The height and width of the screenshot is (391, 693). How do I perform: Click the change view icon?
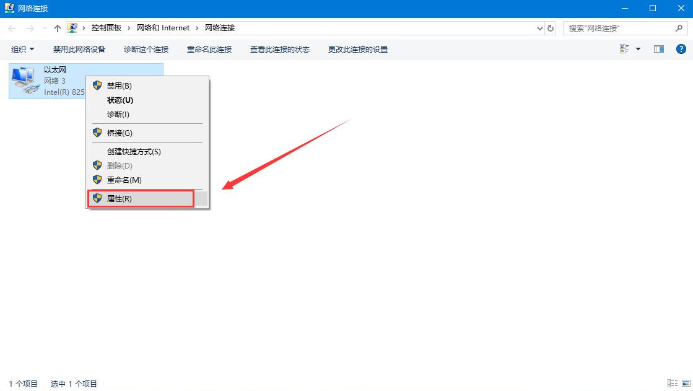coord(624,49)
